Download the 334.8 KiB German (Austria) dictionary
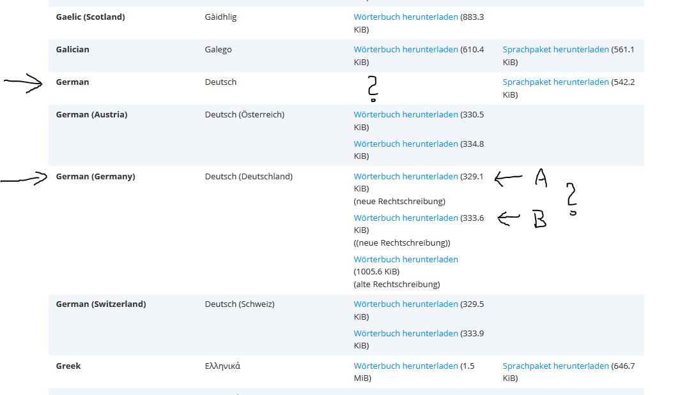 [406, 144]
